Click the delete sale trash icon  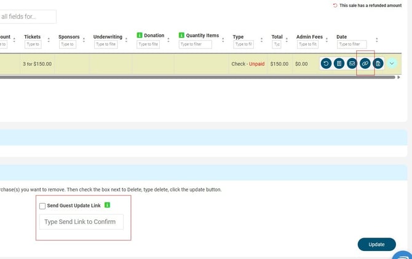[378, 63]
